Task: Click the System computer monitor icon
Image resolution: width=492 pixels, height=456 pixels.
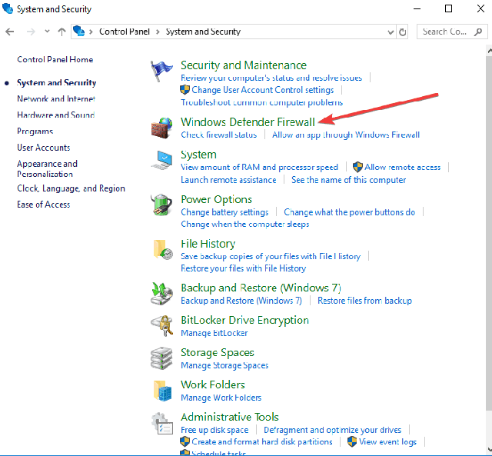Action: point(162,160)
